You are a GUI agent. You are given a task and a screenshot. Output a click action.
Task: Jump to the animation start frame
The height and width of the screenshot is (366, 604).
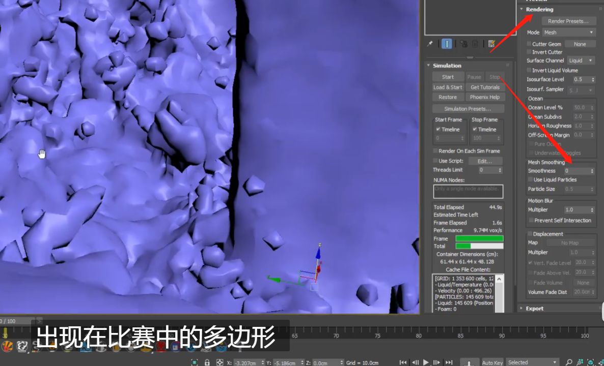[403, 362]
